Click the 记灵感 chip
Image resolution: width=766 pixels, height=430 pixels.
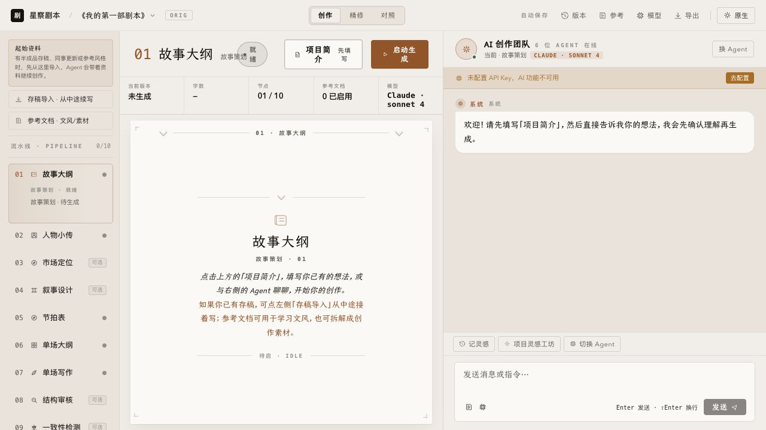474,344
